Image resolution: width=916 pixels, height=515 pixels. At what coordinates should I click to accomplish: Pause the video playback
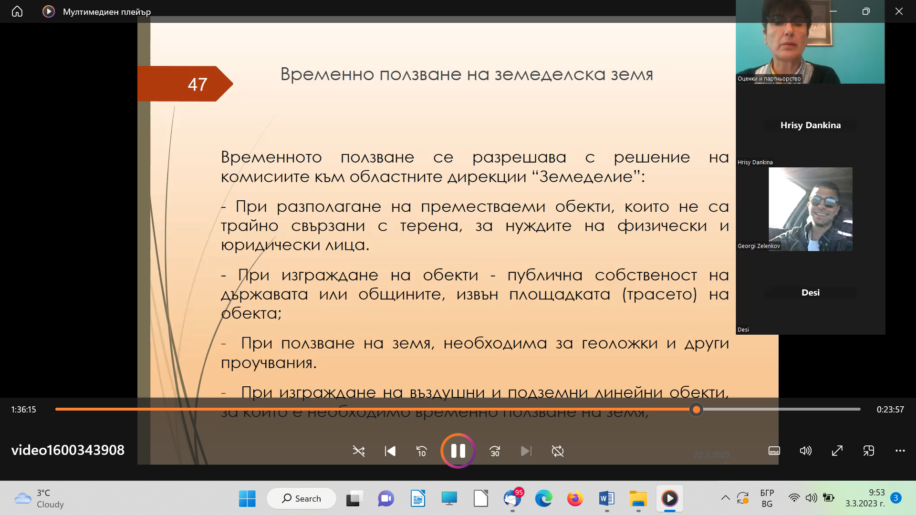coord(458,451)
